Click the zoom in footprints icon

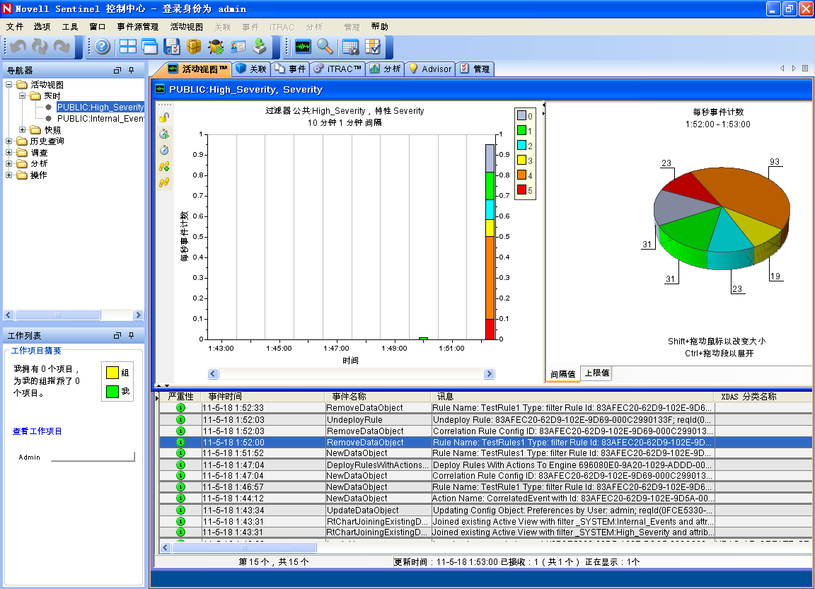pos(164,166)
